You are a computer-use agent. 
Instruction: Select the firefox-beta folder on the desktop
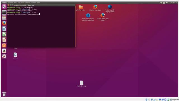[x=81, y=8]
